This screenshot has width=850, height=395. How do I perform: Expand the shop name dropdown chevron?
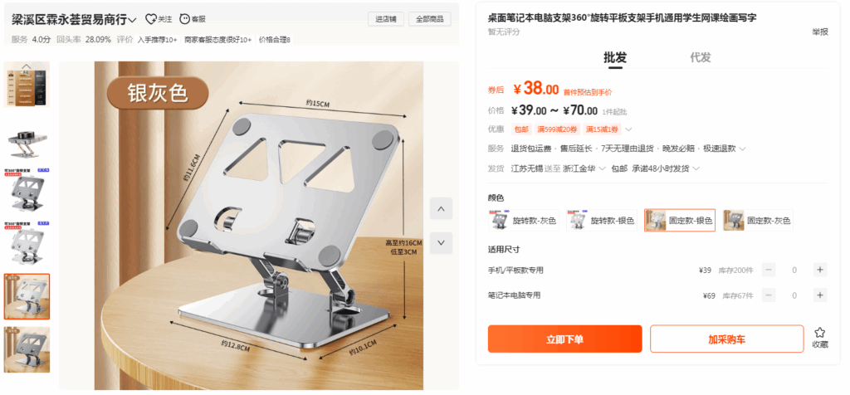132,21
